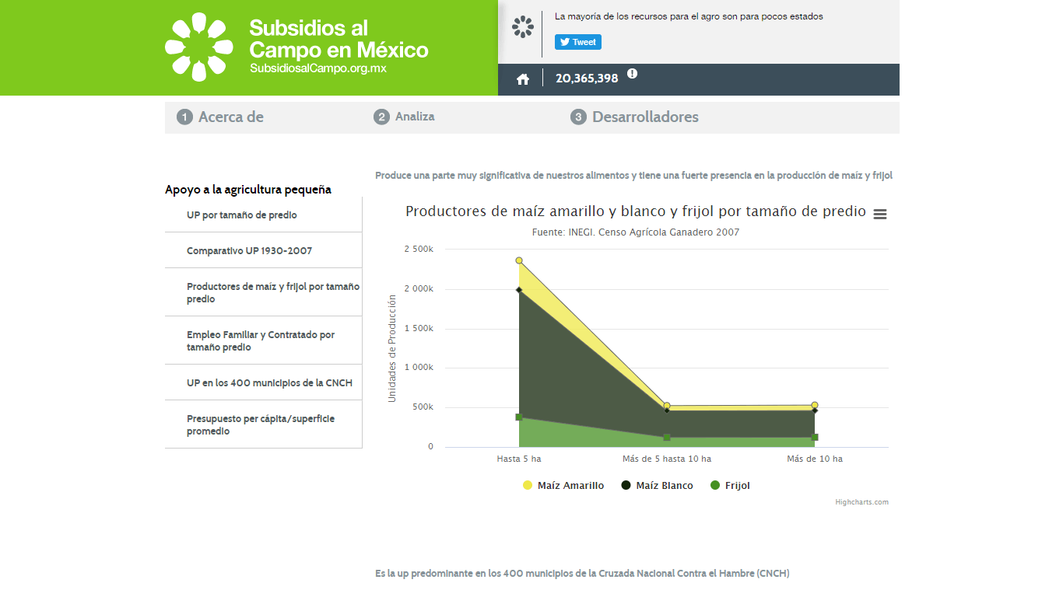1063x597 pixels.
Task: Toggle Maíz Amarillo series in legend
Action: (x=563, y=486)
